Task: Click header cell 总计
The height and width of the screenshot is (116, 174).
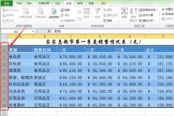Action: 159,49
